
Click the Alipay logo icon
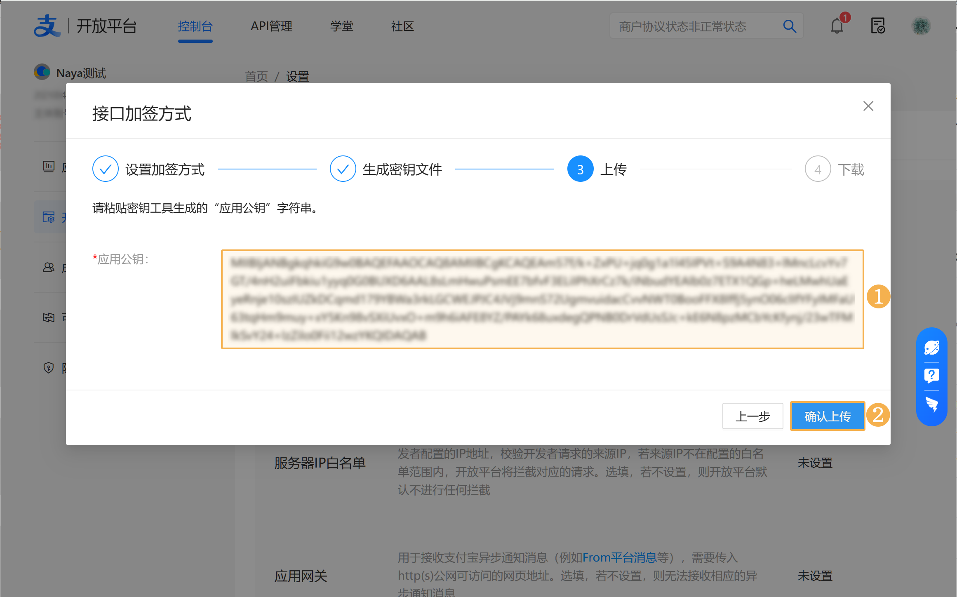point(47,26)
